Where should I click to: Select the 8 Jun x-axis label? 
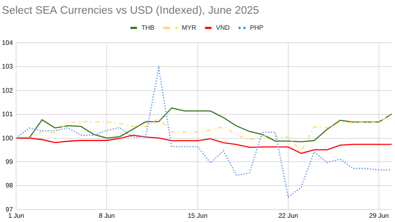[x=107, y=216]
